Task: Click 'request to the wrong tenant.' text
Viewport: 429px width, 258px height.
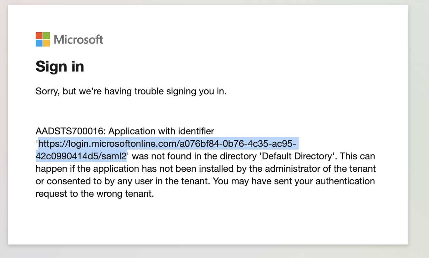Action: tap(95, 194)
